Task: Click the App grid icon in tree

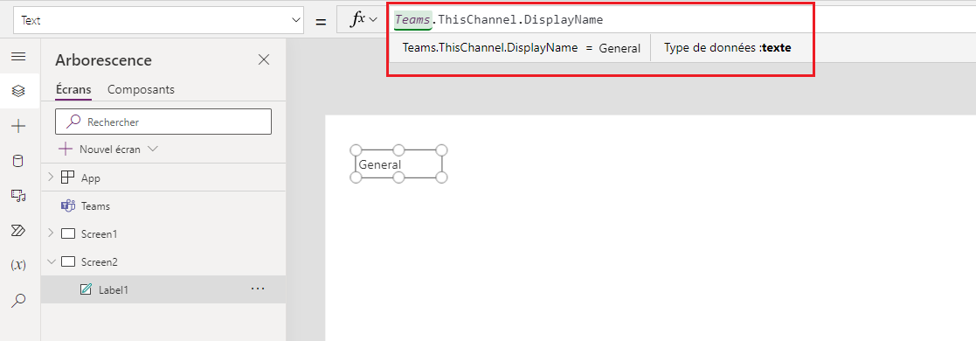Action: pos(68,177)
